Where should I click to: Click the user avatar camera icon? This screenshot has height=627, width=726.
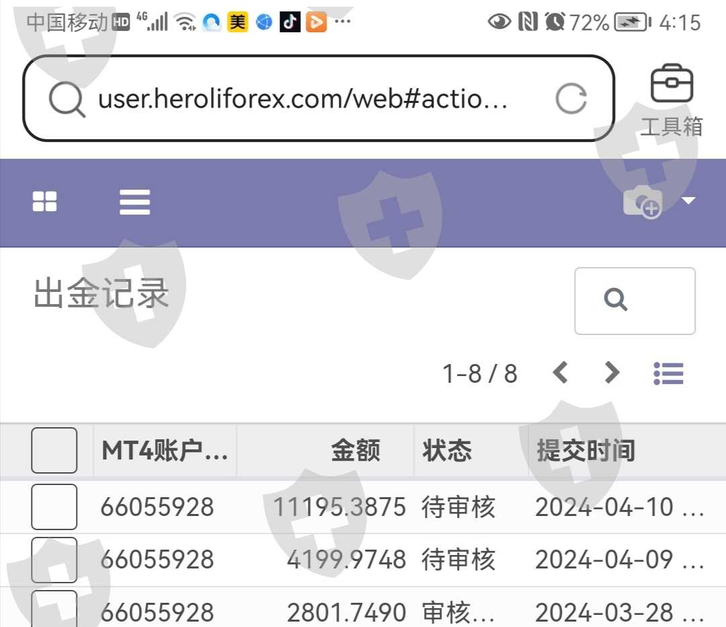643,202
